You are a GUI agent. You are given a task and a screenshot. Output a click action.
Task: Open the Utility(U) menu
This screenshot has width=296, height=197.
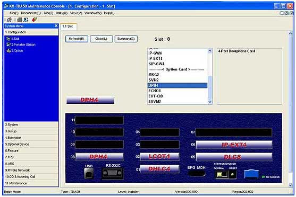click(x=62, y=13)
